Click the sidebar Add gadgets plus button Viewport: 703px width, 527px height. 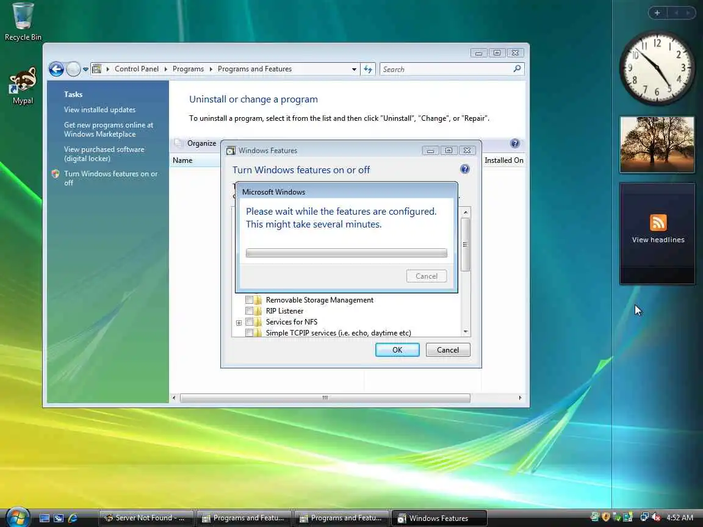pos(657,13)
